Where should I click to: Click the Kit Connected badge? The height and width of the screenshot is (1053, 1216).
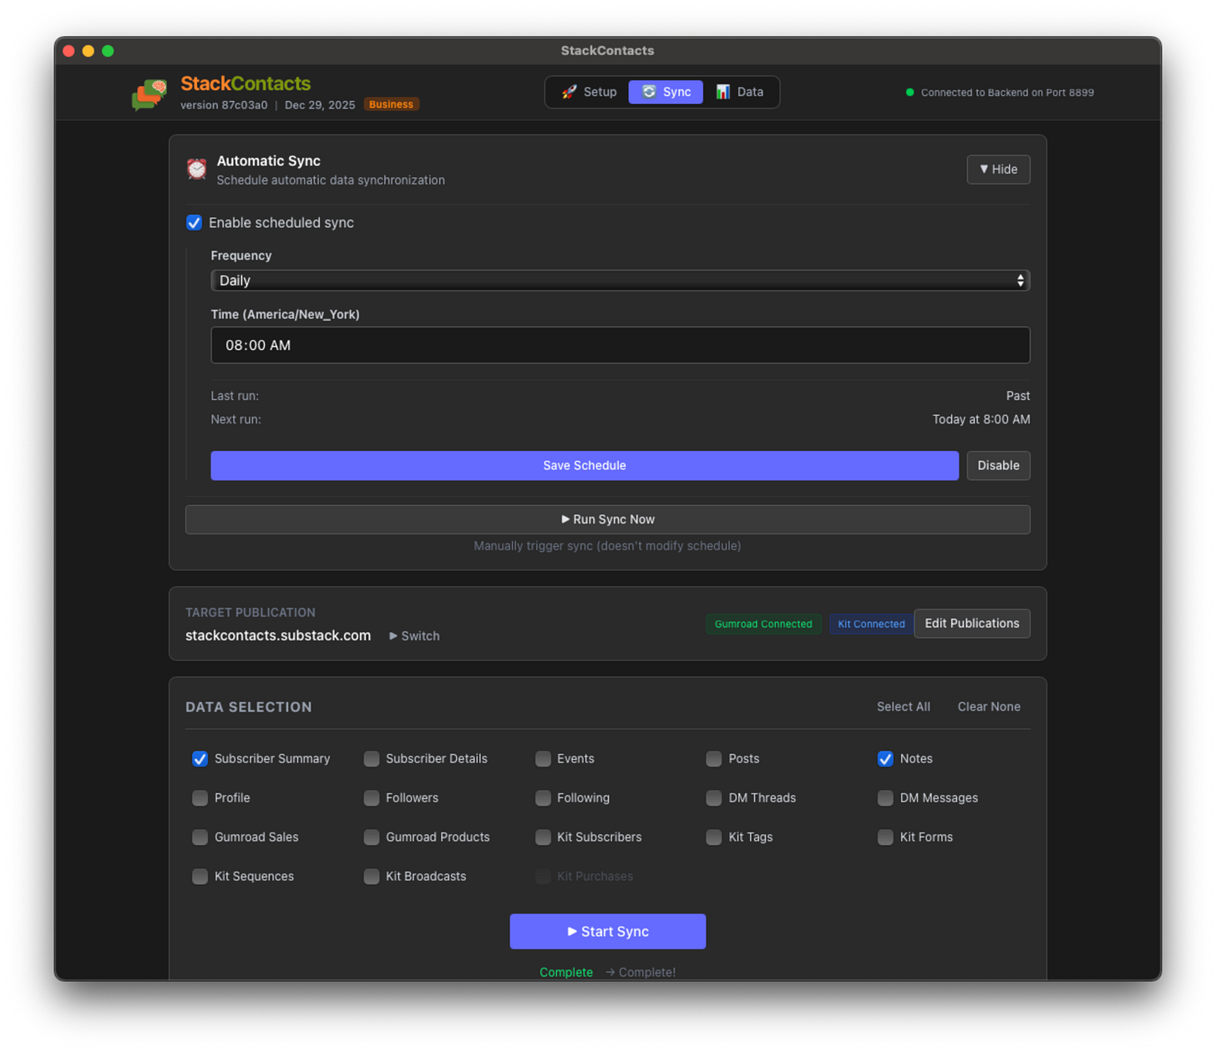871,624
